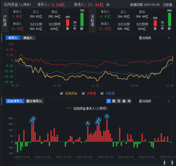176x166 pixels.
Task: Click the right handle of the date range slider
Action: pos(172,163)
